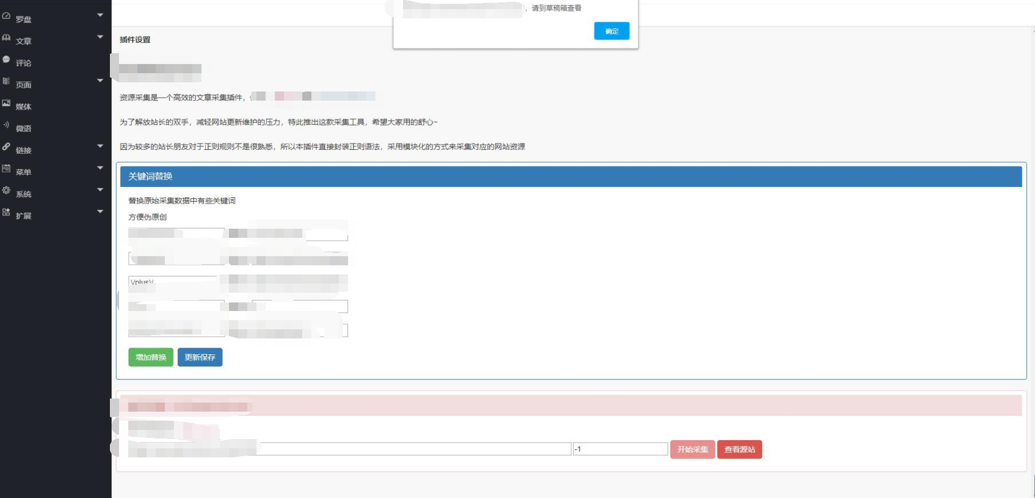Expand the 页面 dropdown arrow
Viewport: 1035px width, 498px height.
click(x=100, y=81)
